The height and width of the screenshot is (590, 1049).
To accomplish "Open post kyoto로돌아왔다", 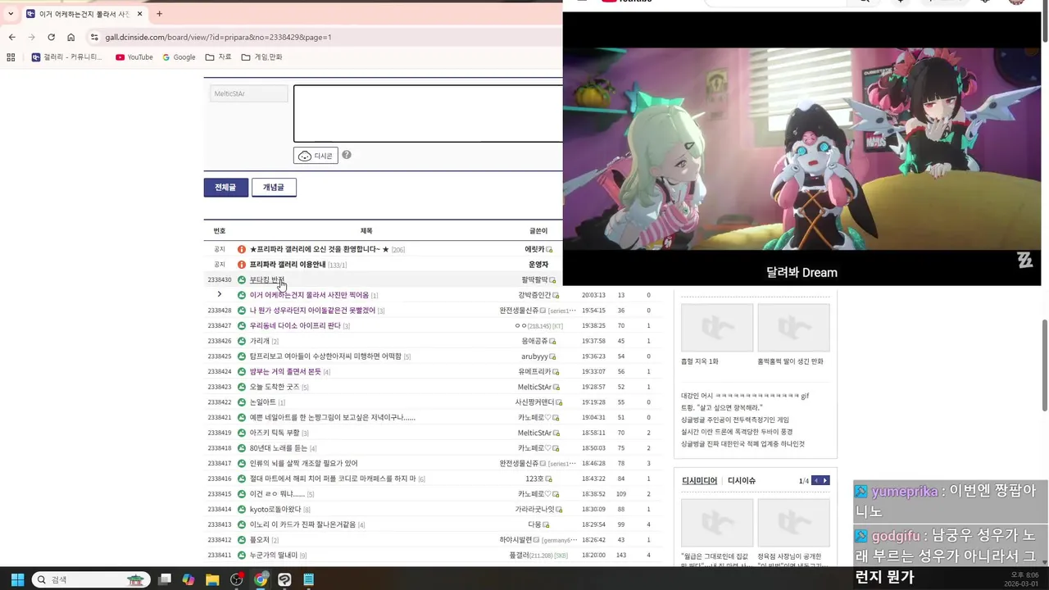I will pos(275,510).
